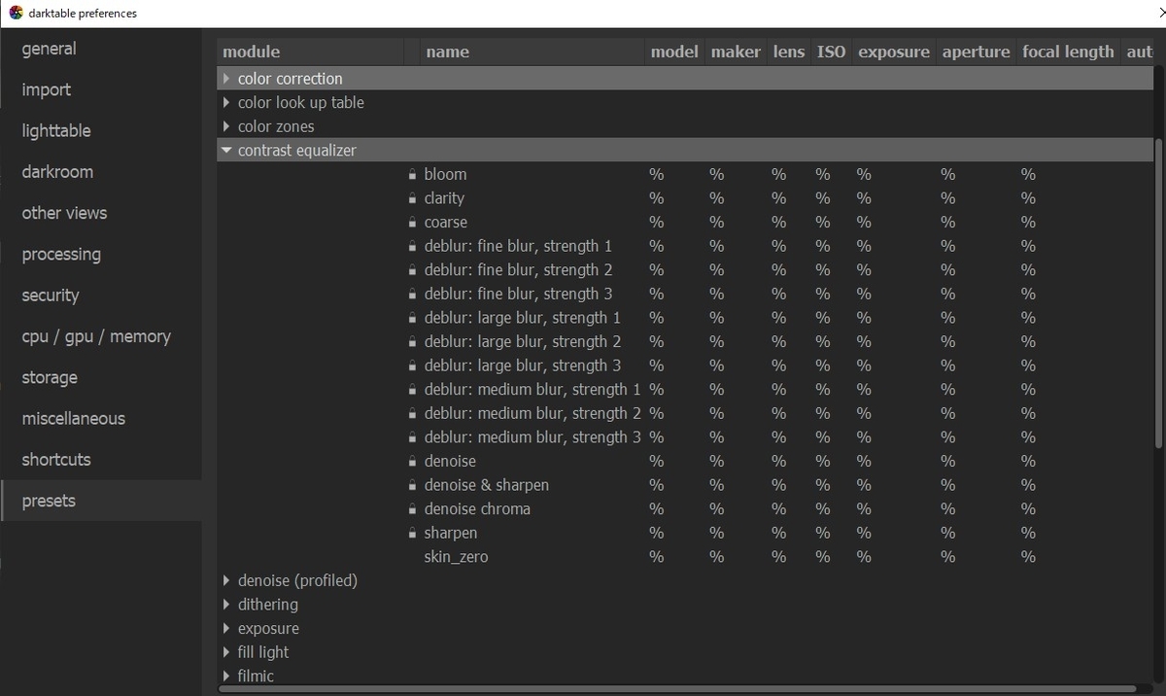Click lock icon beside denoise & sharpen preset
This screenshot has width=1166, height=696.
click(x=412, y=485)
